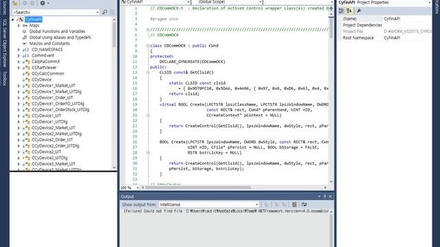The width and height of the screenshot is (440, 247).
Task: Click the Forward navigation circle in Class View toolbar
Action: tap(32, 3)
